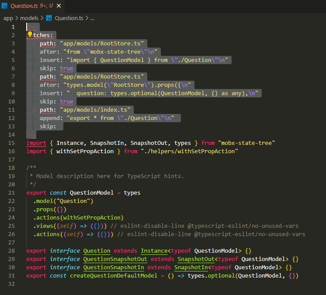This screenshot has width=326, height=295.
Task: Click 'Instance' type on line 28
Action: pos(154,251)
